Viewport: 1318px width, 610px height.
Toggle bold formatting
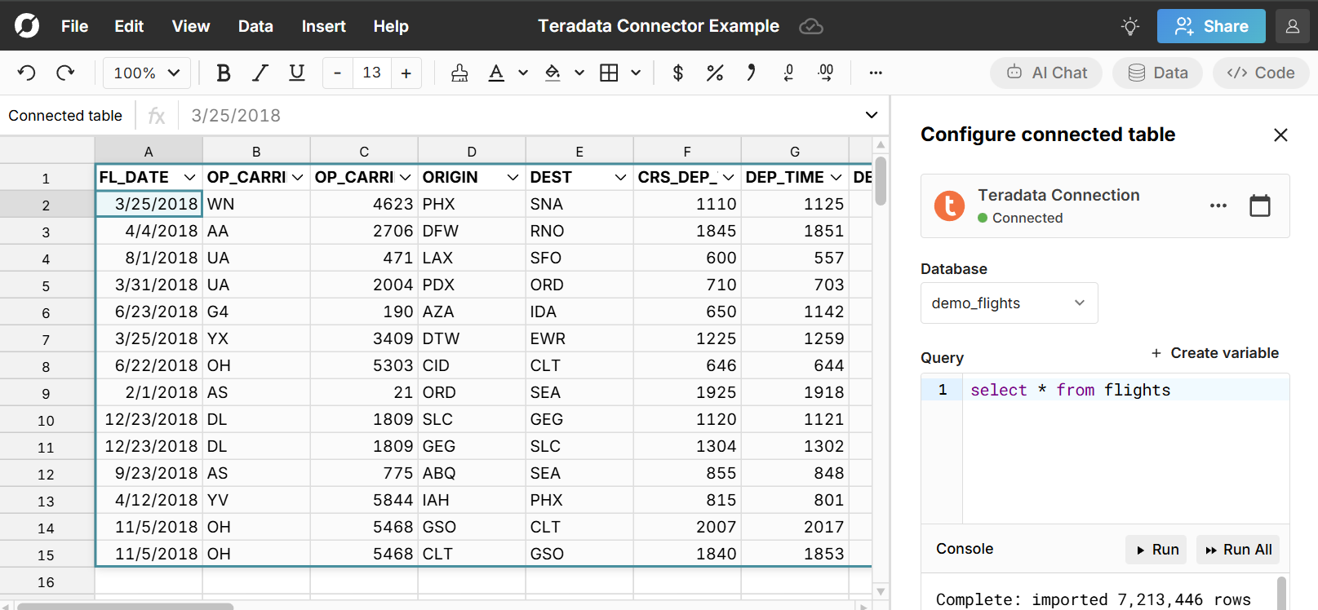pyautogui.click(x=223, y=73)
